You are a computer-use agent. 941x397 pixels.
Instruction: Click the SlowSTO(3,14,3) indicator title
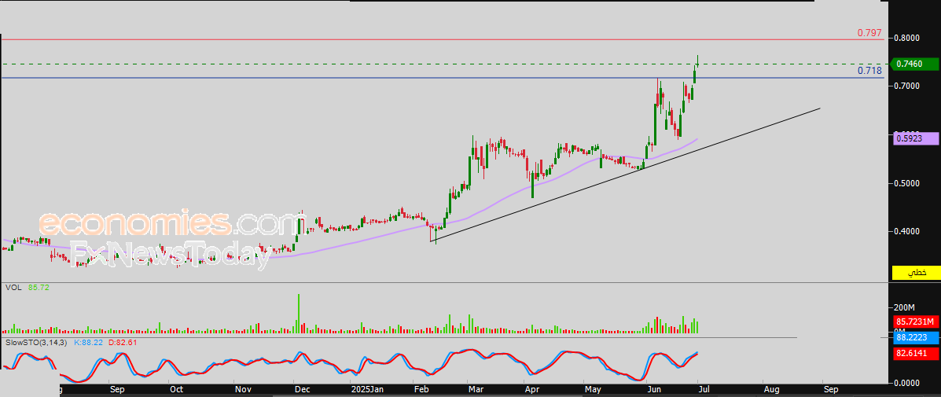click(35, 343)
